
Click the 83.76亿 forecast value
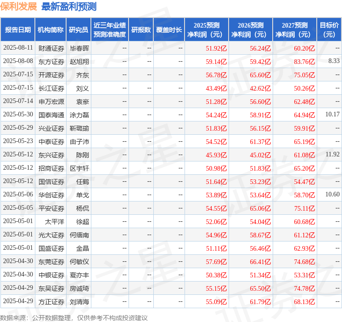coord(304,62)
